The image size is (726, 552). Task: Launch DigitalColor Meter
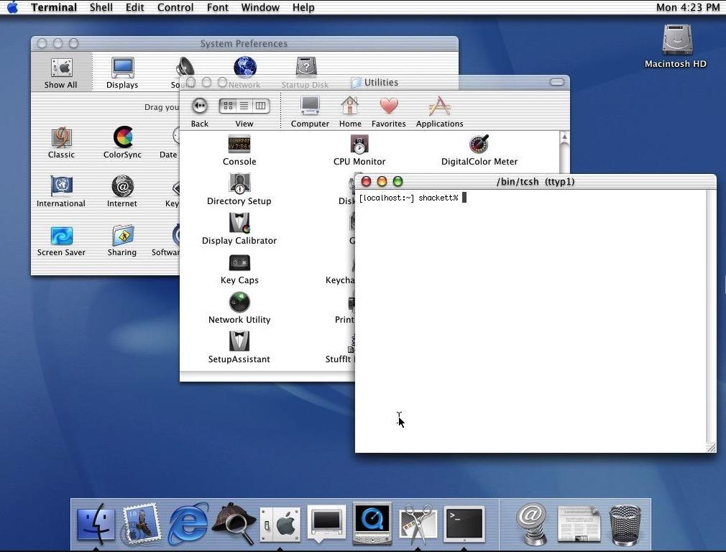pyautogui.click(x=479, y=150)
